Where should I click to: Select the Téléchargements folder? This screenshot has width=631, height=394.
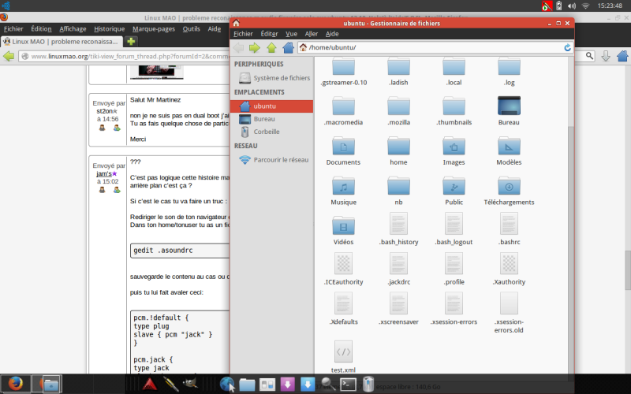pos(509,191)
